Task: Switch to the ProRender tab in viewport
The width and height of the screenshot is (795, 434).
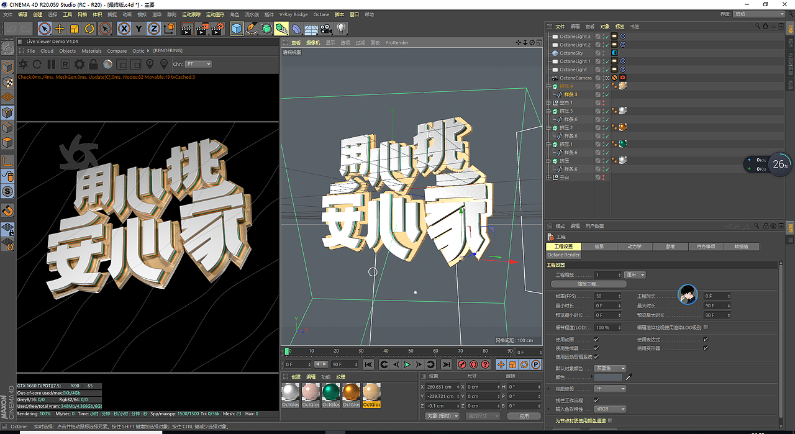Action: (x=397, y=42)
